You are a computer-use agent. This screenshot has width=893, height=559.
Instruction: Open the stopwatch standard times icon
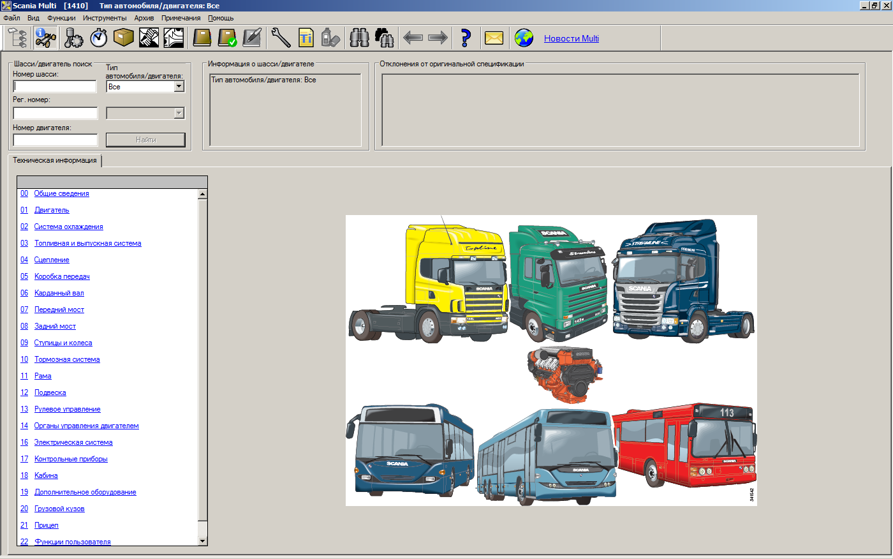coord(99,38)
